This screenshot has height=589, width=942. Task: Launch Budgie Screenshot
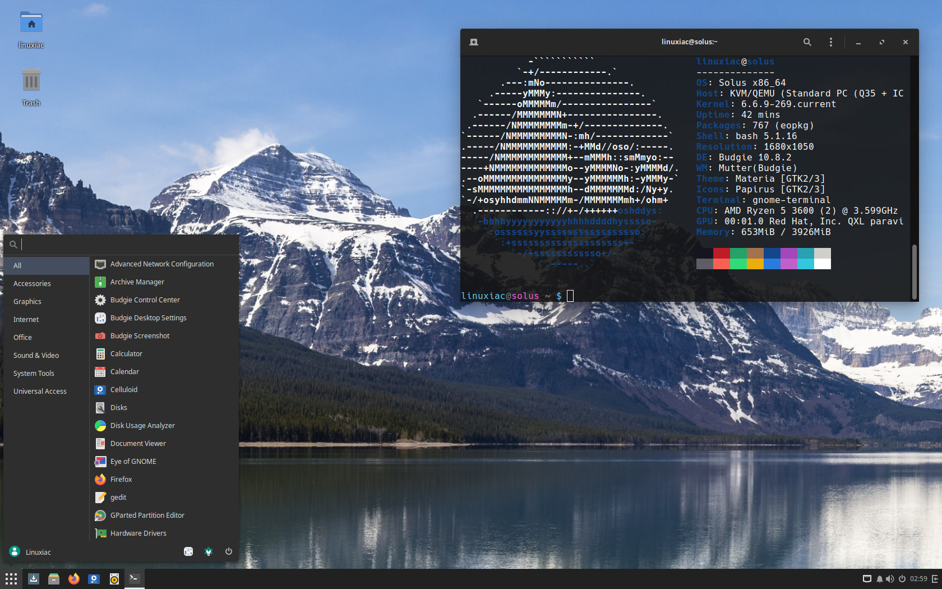pyautogui.click(x=164, y=335)
